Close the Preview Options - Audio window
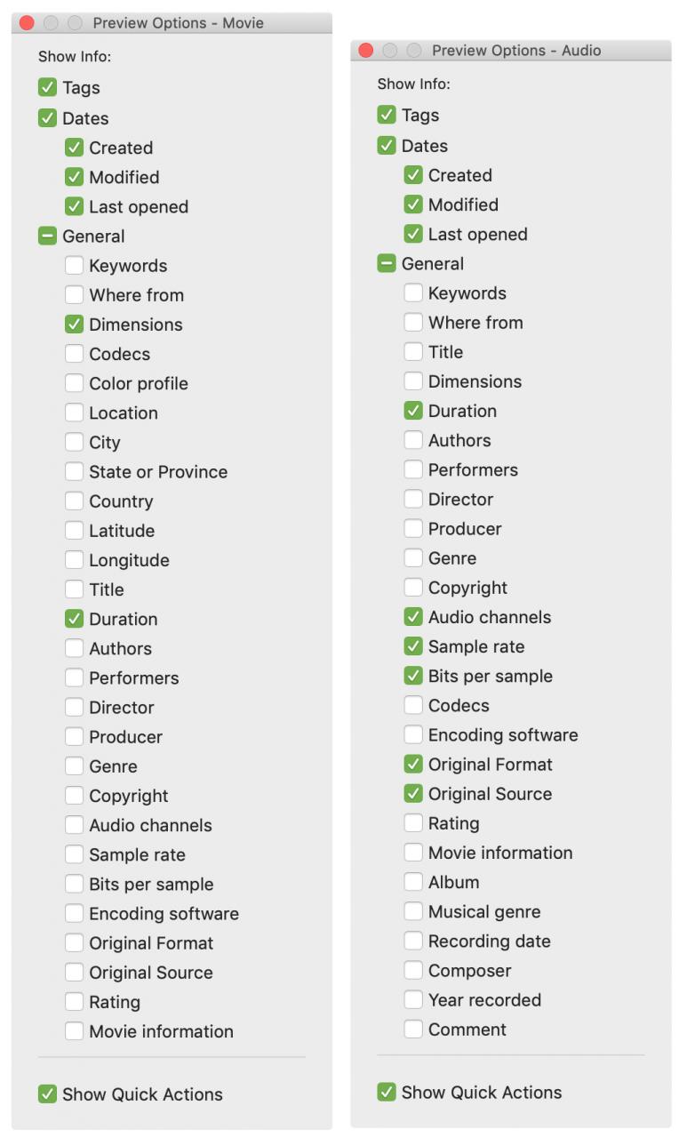Image resolution: width=679 pixels, height=1138 pixels. [366, 51]
